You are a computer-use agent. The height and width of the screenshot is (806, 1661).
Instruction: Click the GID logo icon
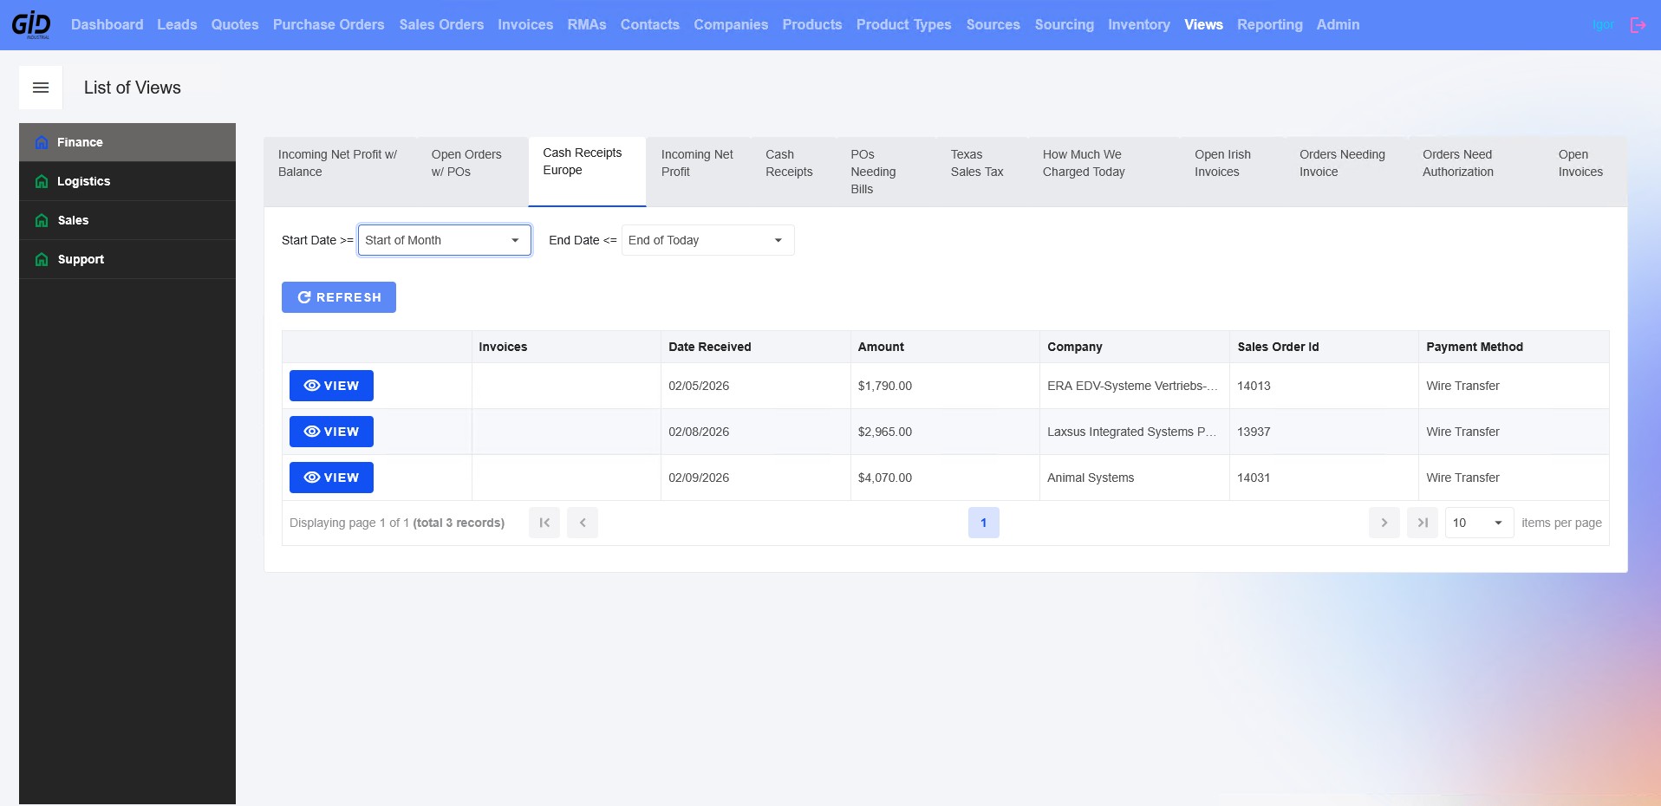(31, 24)
